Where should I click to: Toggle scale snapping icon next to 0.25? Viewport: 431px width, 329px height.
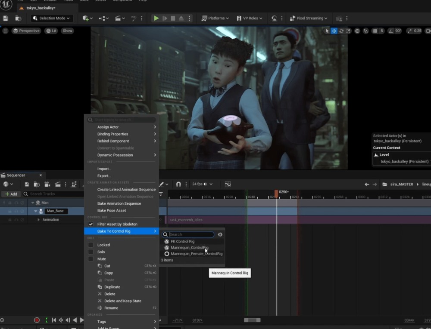coord(409,31)
